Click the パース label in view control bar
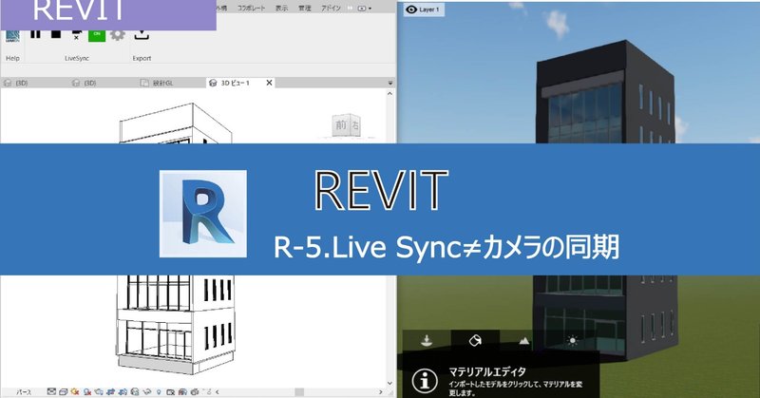The height and width of the screenshot is (398, 760). point(24,391)
